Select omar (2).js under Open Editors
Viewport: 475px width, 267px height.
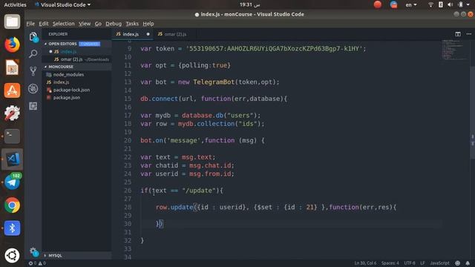tap(71, 59)
